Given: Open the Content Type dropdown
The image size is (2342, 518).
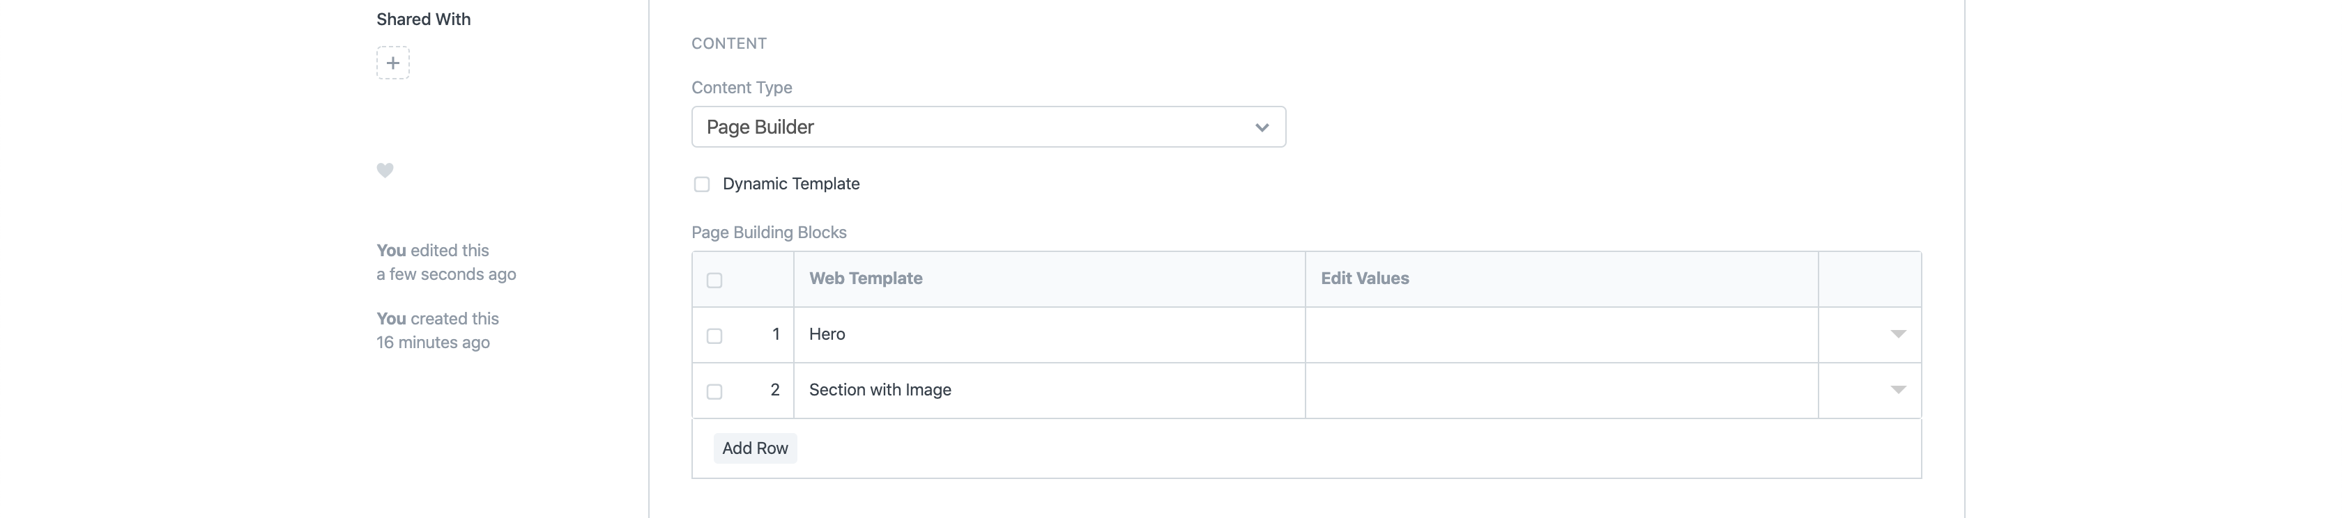Looking at the screenshot, I should click(988, 127).
